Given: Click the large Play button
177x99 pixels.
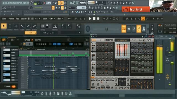Looking at the screenshot, I should pyautogui.click(x=90, y=19).
